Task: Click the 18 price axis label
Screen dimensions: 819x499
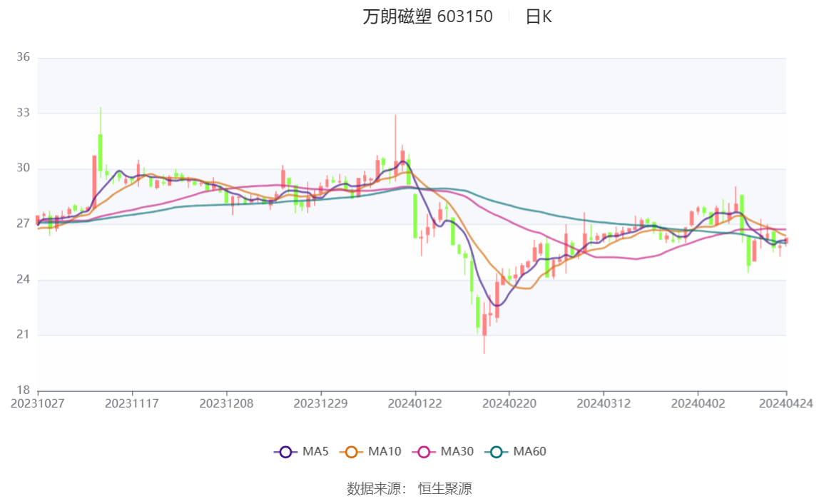Action: pyautogui.click(x=23, y=390)
